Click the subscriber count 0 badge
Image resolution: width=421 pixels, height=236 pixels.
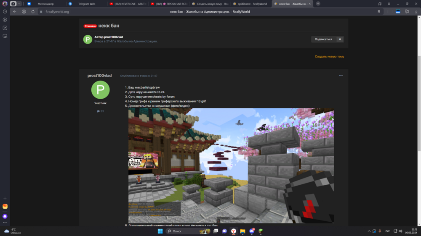coord(340,39)
